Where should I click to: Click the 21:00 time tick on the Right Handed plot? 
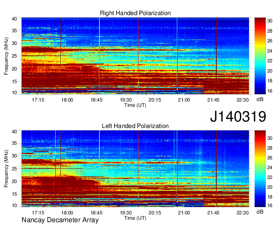pos(184,100)
